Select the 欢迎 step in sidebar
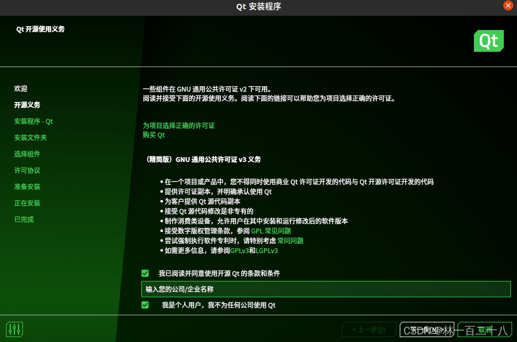Screen dimensions: 517x342 pos(21,88)
